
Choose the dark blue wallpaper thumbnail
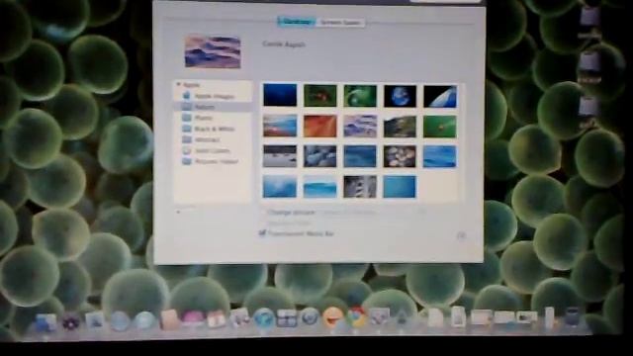coord(280,95)
